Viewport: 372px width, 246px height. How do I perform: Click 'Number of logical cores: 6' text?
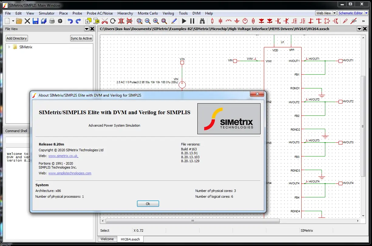214,196
